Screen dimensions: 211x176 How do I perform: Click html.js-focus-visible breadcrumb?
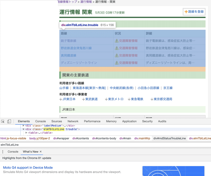13,138
